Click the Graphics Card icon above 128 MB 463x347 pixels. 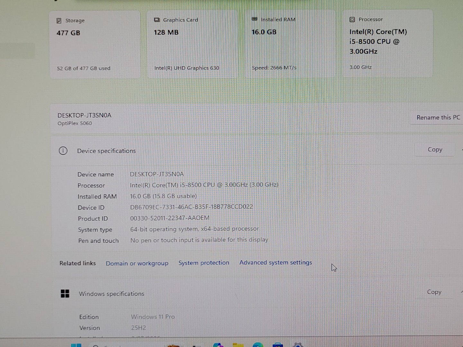point(157,20)
